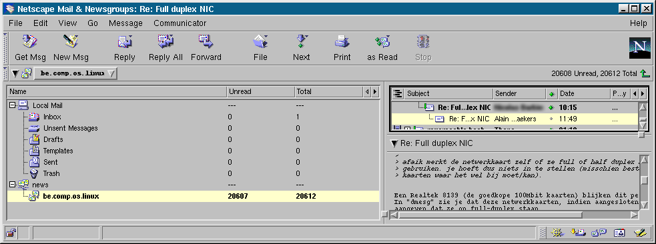
Task: Collapse the news server tree
Action: click(12, 185)
